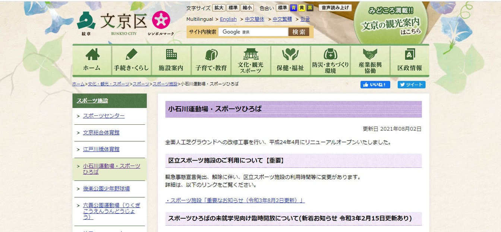Open 文化・観光 スポーツ section icon

tap(250, 54)
